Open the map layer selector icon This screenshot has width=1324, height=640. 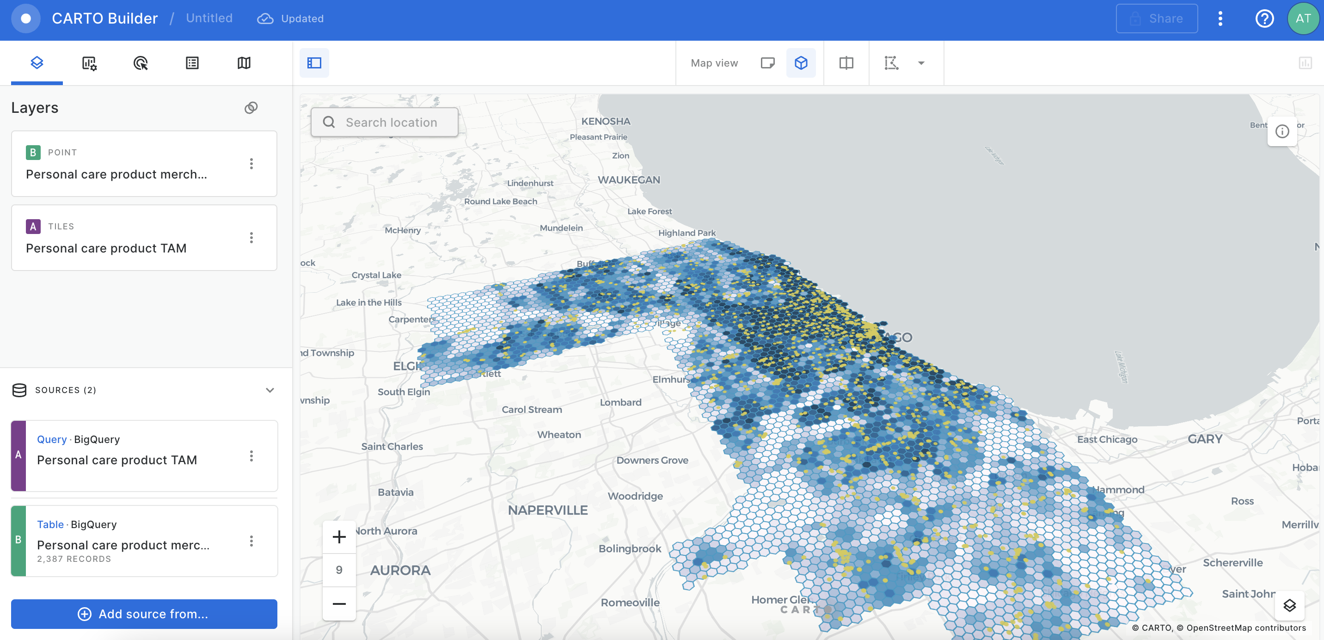[x=1289, y=606]
